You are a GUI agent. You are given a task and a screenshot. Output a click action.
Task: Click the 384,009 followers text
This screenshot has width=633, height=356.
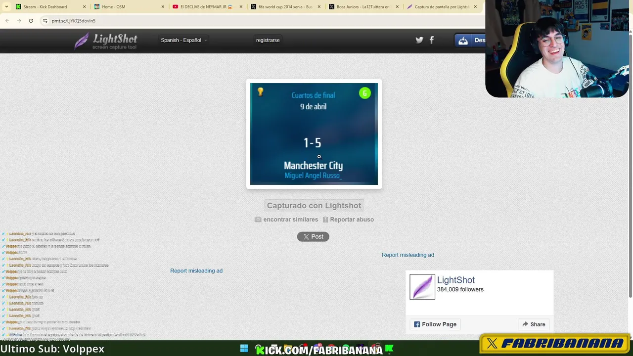(x=460, y=290)
